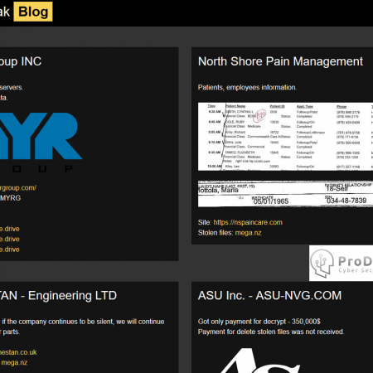Click the 'Patients, employees information.' text
The width and height of the screenshot is (373, 373).
coord(247,87)
